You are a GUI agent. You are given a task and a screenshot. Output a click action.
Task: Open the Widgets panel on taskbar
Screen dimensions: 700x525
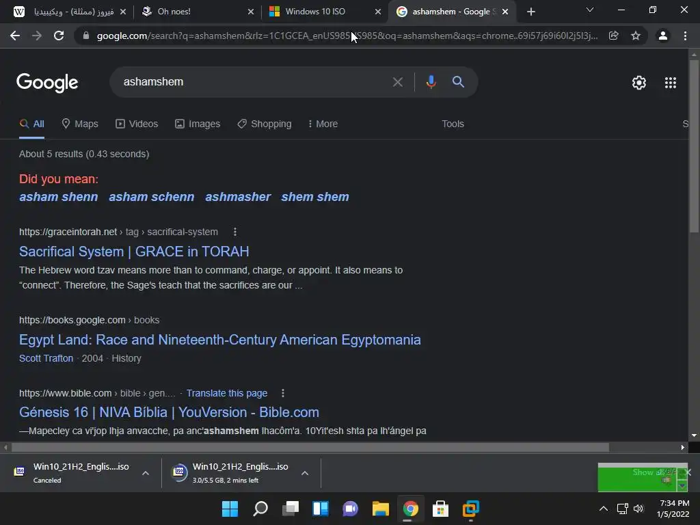(321, 509)
